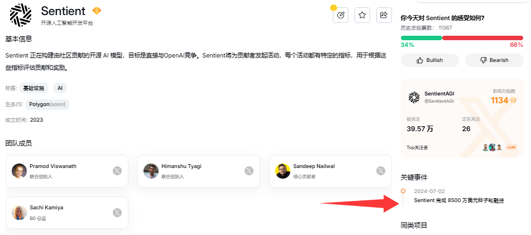
Task: Click the Top关注者 follower avatars
Action: 492,147
